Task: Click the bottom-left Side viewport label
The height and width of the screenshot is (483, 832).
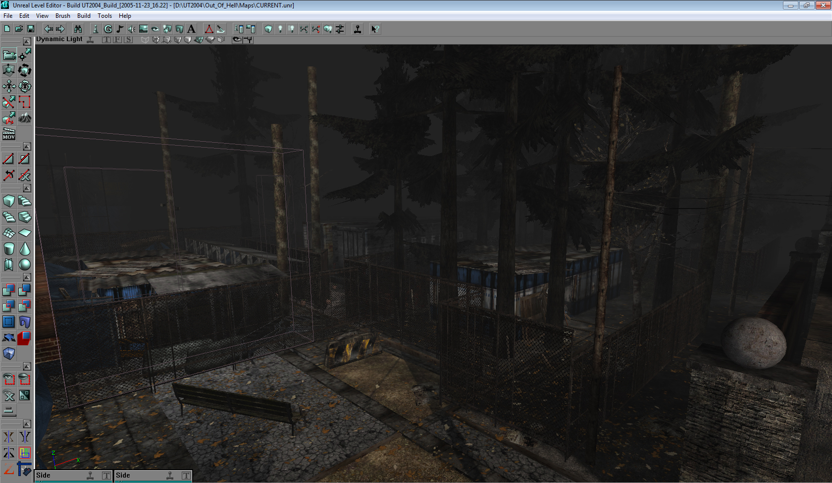Action: point(44,476)
